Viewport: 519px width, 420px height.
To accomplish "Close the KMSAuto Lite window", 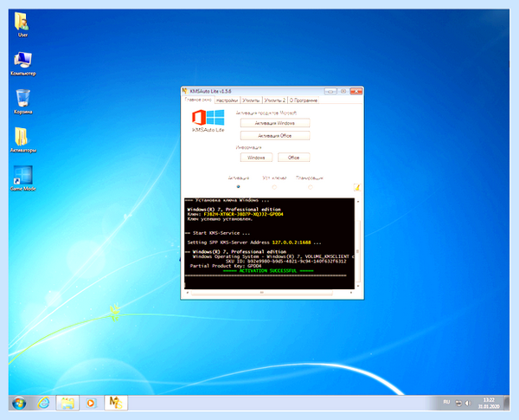I will point(356,91).
